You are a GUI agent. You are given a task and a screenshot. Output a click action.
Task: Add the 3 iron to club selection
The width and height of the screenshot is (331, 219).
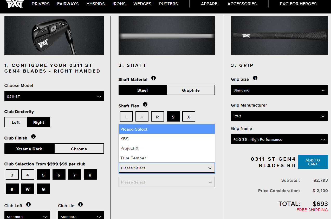[x=12, y=175]
